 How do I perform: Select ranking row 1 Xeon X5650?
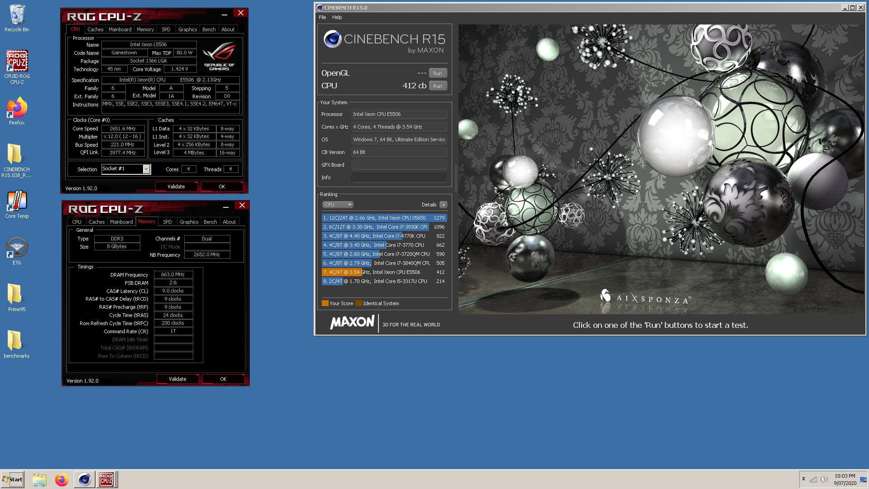pos(384,218)
